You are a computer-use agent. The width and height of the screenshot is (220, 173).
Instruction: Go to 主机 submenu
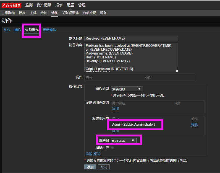click(33, 13)
